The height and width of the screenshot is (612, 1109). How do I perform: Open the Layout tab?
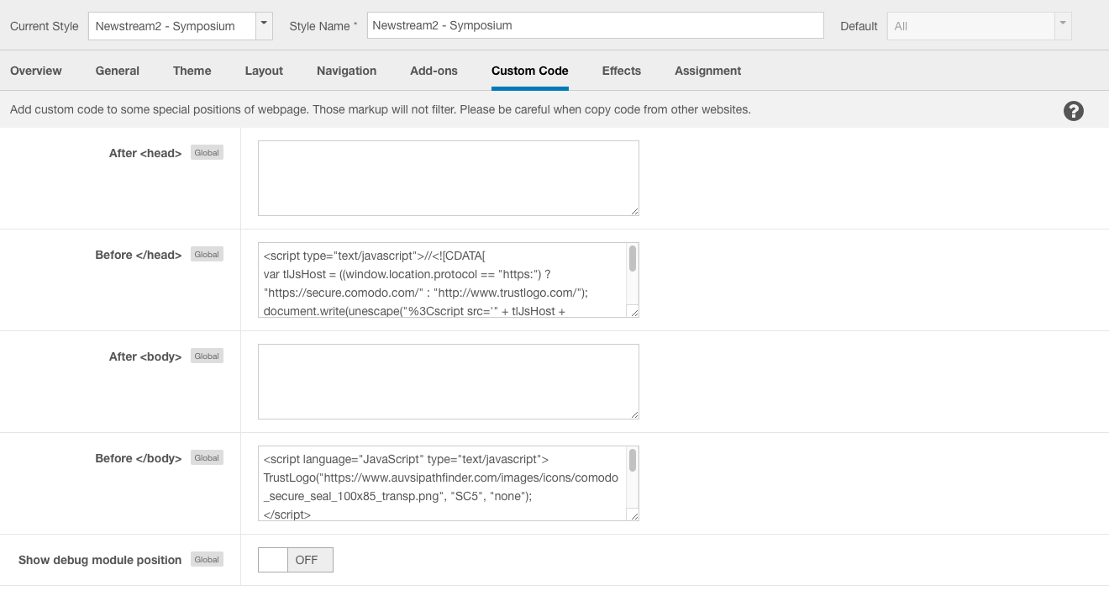click(264, 71)
